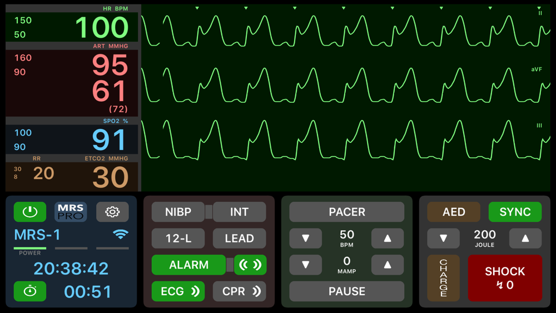556x313 pixels.
Task: Tap the aVF waveform trace
Action: point(346,85)
